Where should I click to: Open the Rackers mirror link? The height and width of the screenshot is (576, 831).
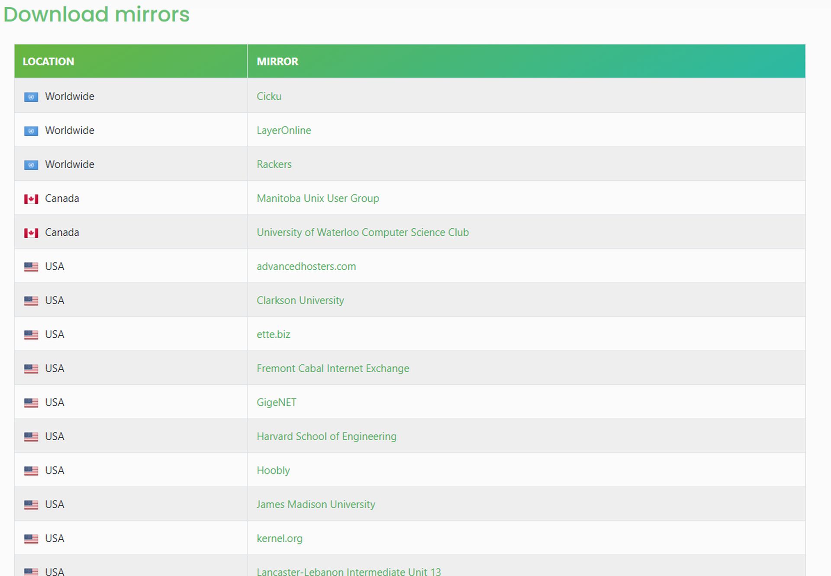(x=274, y=164)
